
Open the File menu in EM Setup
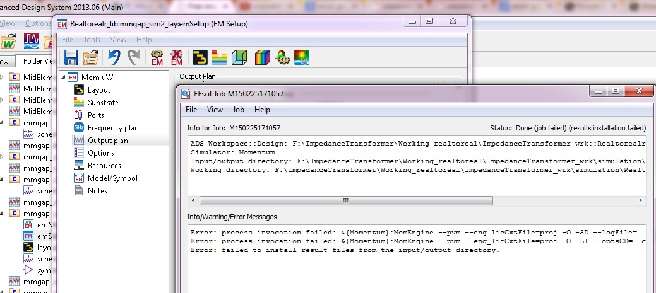pyautogui.click(x=67, y=40)
